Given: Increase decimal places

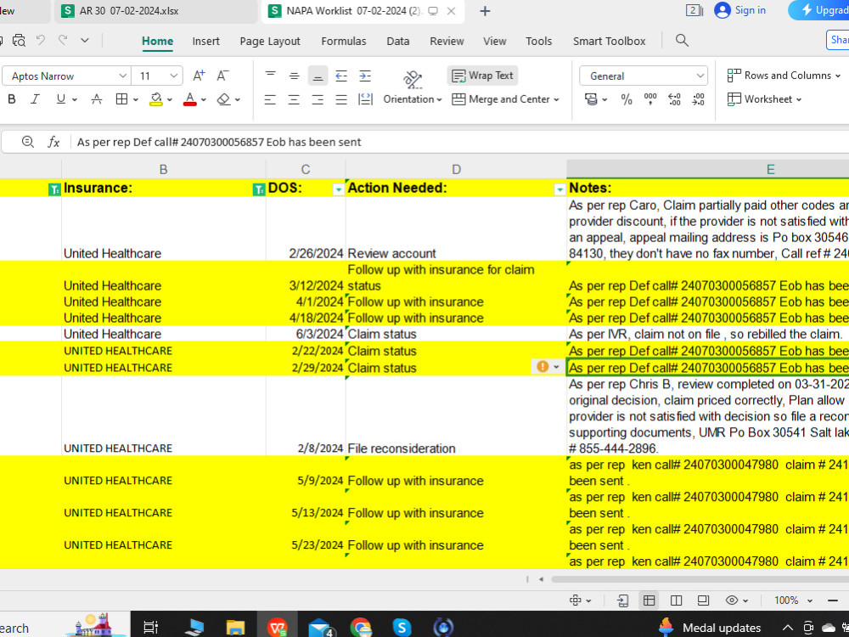Looking at the screenshot, I should tap(674, 99).
